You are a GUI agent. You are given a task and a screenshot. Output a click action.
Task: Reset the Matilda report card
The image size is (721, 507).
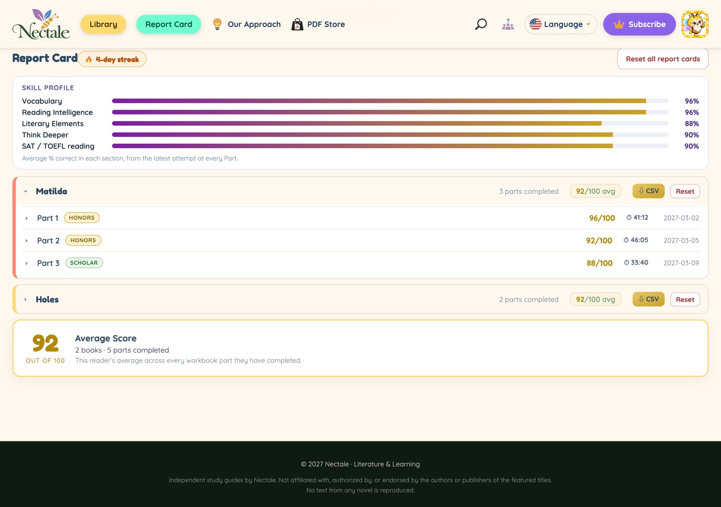tap(685, 192)
